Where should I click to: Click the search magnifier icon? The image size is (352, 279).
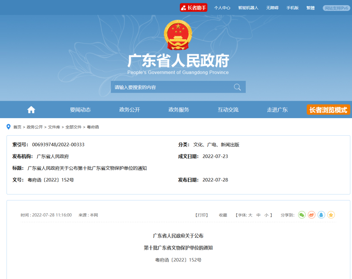point(237,87)
